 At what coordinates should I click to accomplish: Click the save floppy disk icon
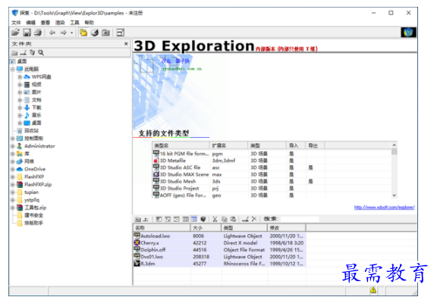(27, 33)
